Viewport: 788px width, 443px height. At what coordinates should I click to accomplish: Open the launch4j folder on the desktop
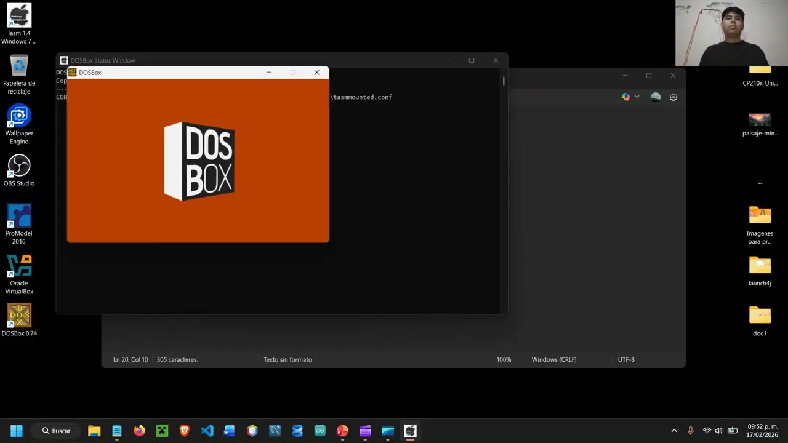pyautogui.click(x=760, y=271)
